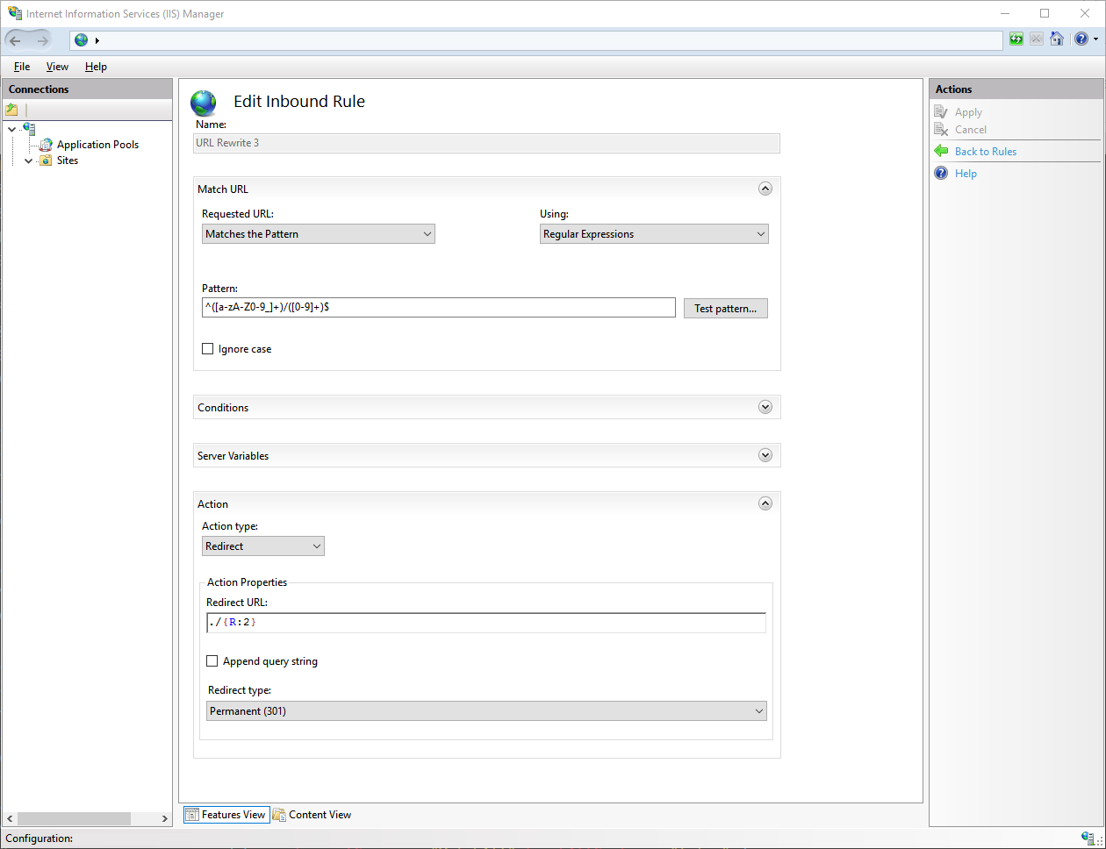1106x849 pixels.
Task: Check Append query string option
Action: (x=212, y=661)
